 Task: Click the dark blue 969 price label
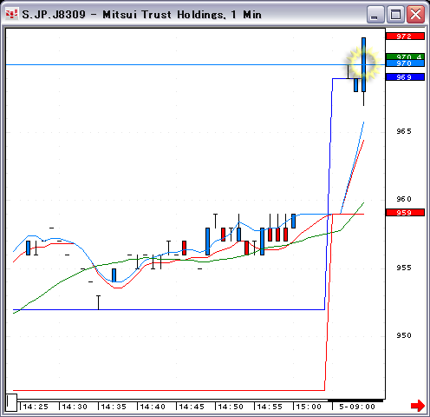(x=405, y=77)
